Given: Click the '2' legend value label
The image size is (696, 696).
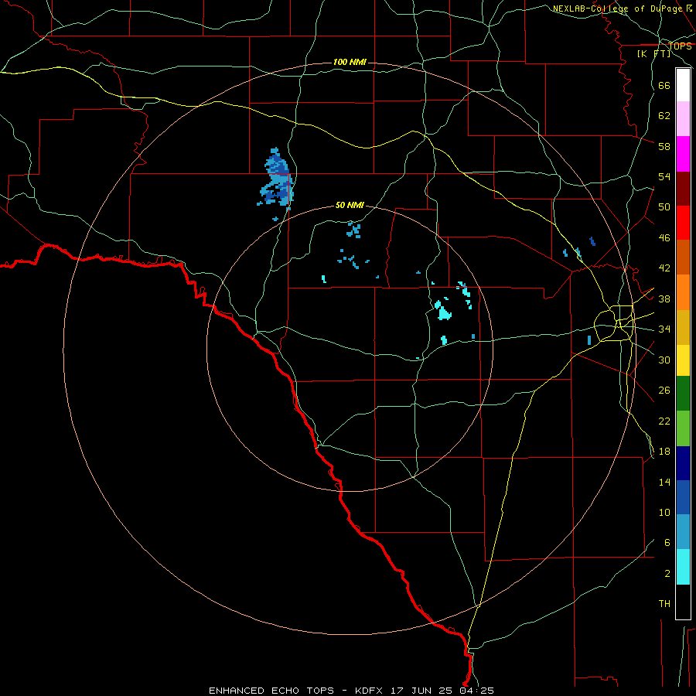Looking at the screenshot, I should pyautogui.click(x=667, y=574).
